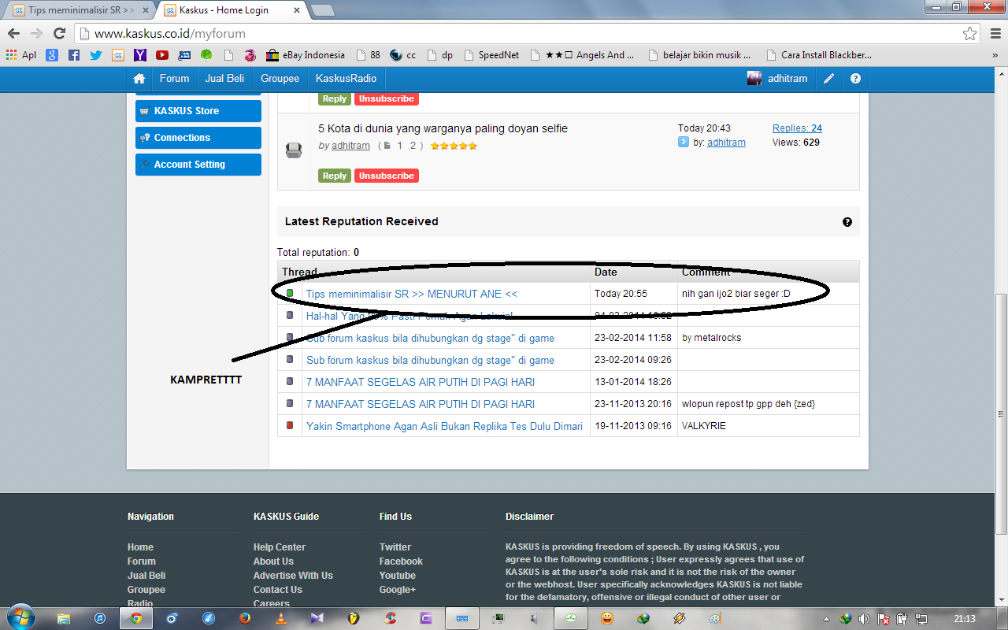The height and width of the screenshot is (630, 1008).
Task: Open Forum in Kaskus navbar
Action: [x=174, y=79]
